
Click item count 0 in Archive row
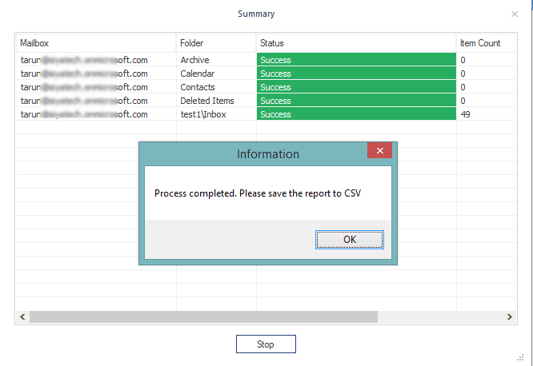pyautogui.click(x=487, y=60)
